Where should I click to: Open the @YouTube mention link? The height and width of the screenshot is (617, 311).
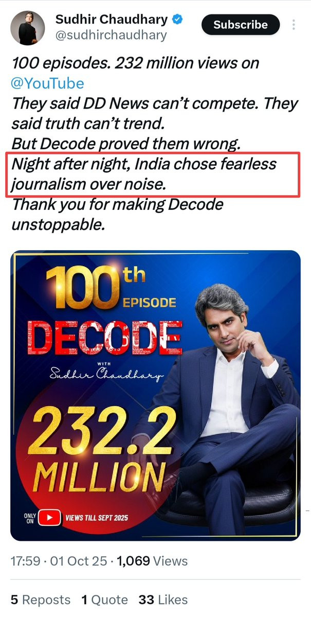pos(48,83)
